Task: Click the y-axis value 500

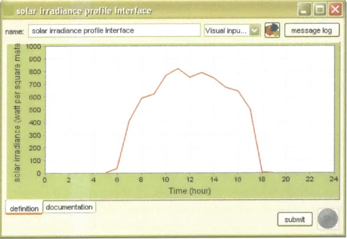Action: pos(35,110)
